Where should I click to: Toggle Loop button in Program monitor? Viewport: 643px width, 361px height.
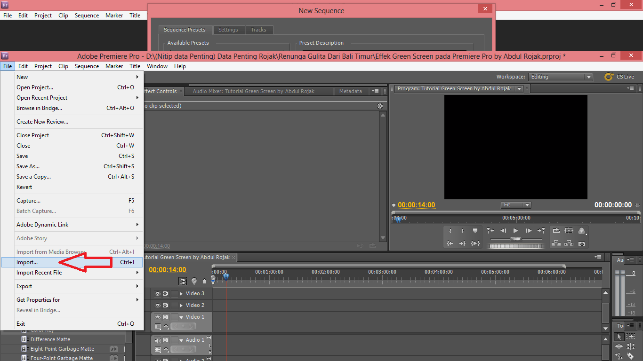pos(556,231)
